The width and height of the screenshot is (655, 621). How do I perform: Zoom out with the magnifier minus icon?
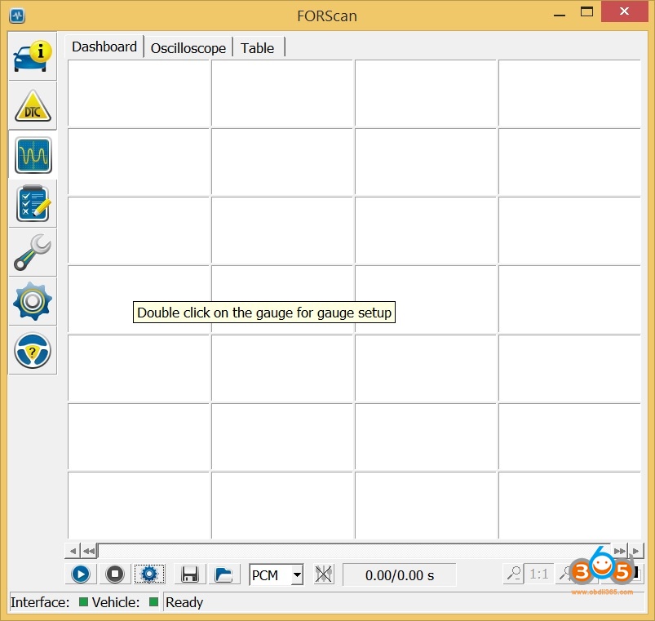tap(513, 574)
